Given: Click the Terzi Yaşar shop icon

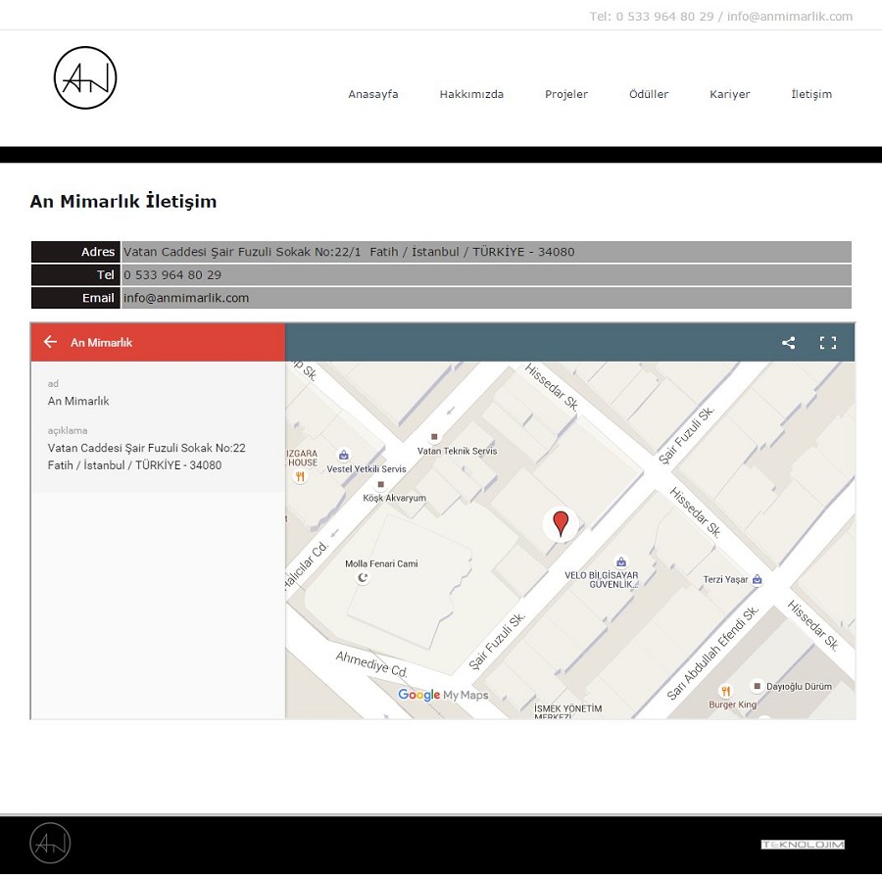Looking at the screenshot, I should (x=758, y=579).
